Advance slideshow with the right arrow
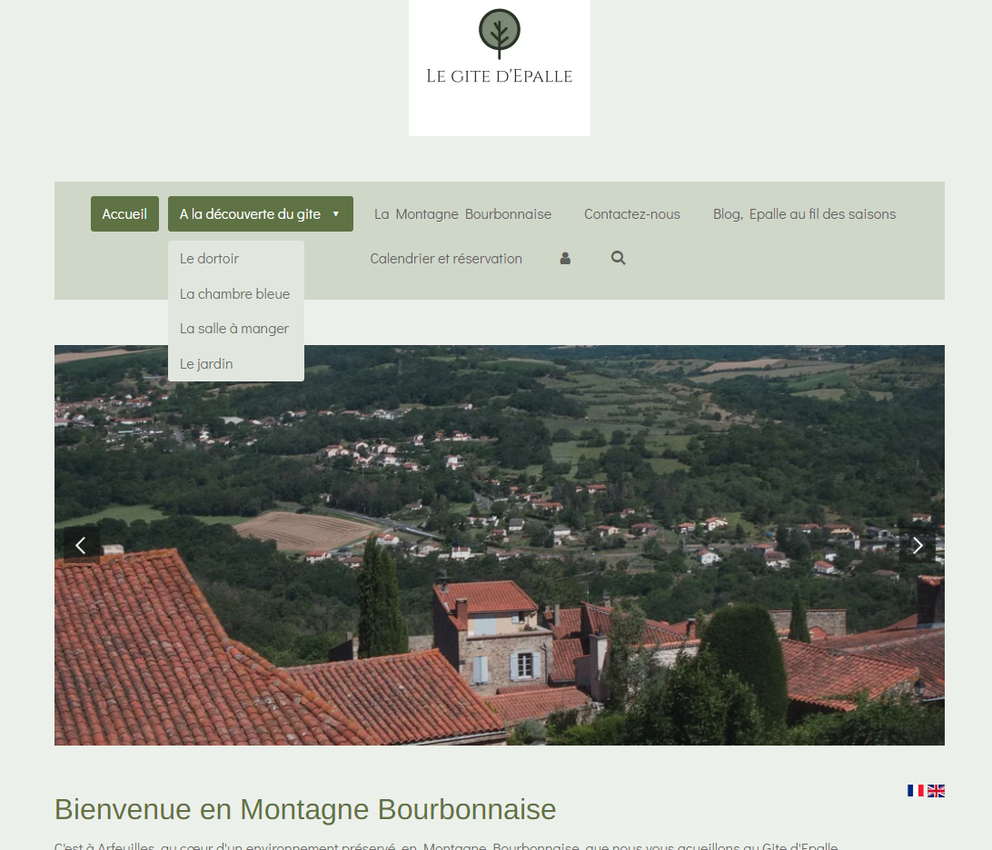992x850 pixels. point(918,545)
